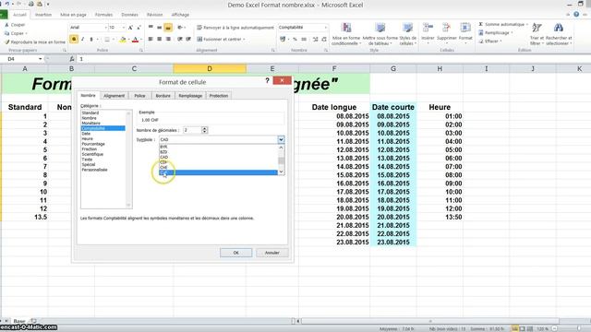Open the Protection tab in dialog

[x=219, y=96]
